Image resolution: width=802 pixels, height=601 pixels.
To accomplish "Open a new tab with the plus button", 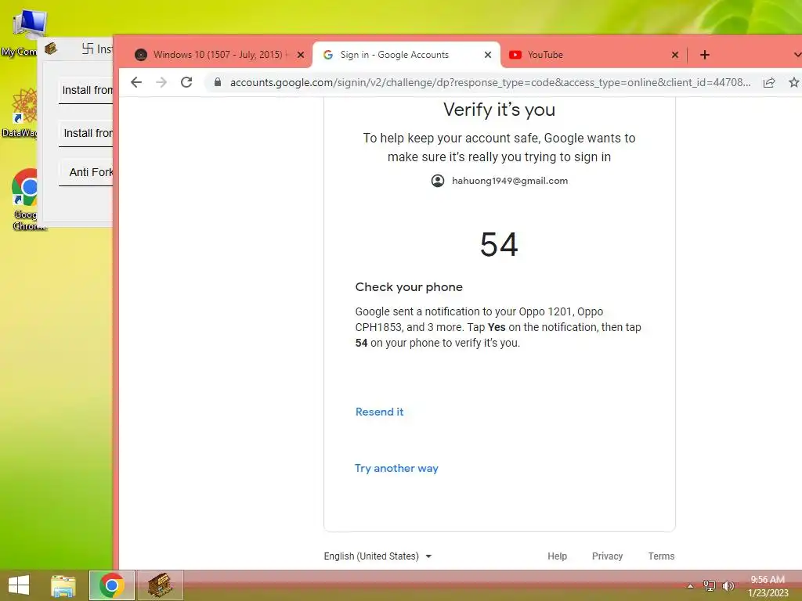I will pyautogui.click(x=705, y=55).
